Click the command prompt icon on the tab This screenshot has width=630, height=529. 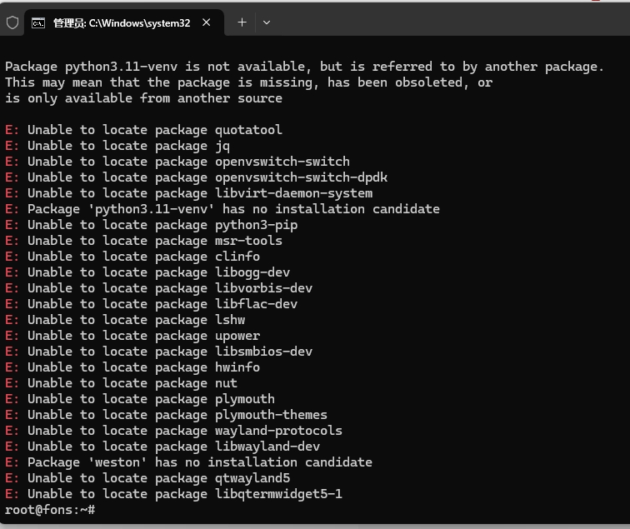(x=38, y=22)
